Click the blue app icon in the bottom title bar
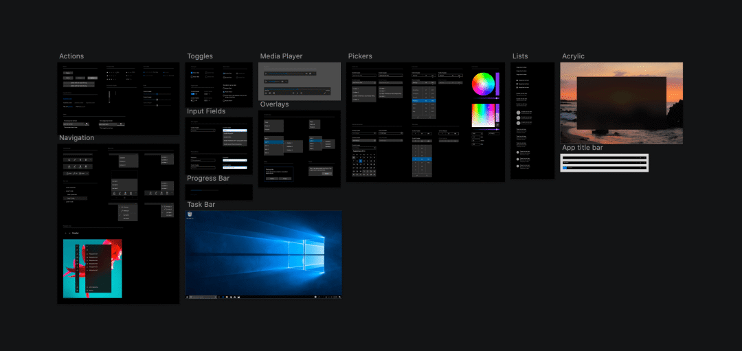The height and width of the screenshot is (351, 742). [x=565, y=168]
